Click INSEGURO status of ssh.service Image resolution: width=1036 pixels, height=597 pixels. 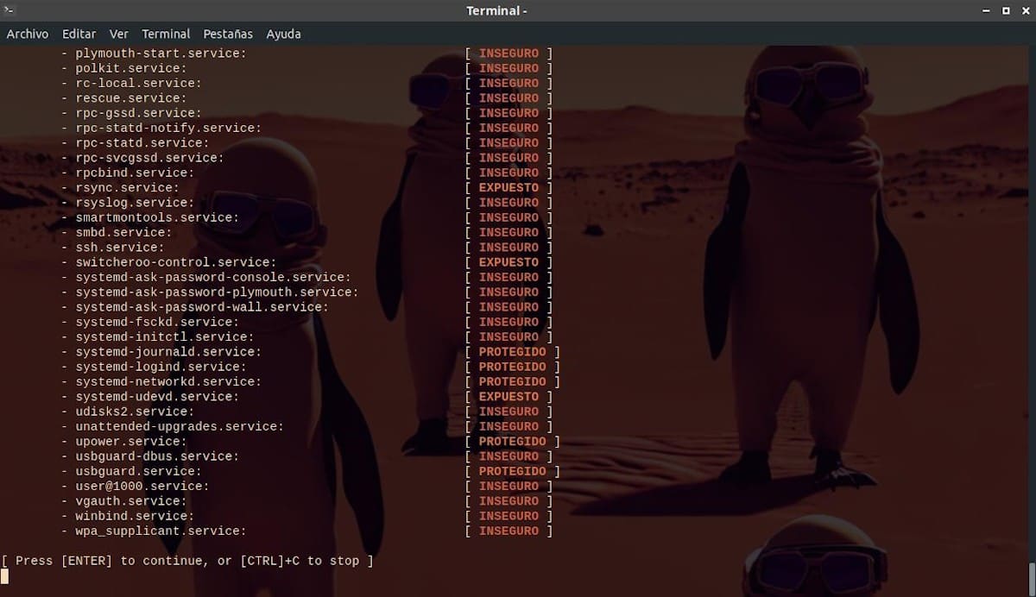coord(509,248)
